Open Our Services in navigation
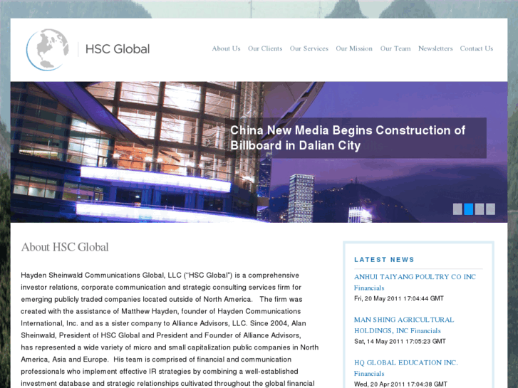 point(309,48)
